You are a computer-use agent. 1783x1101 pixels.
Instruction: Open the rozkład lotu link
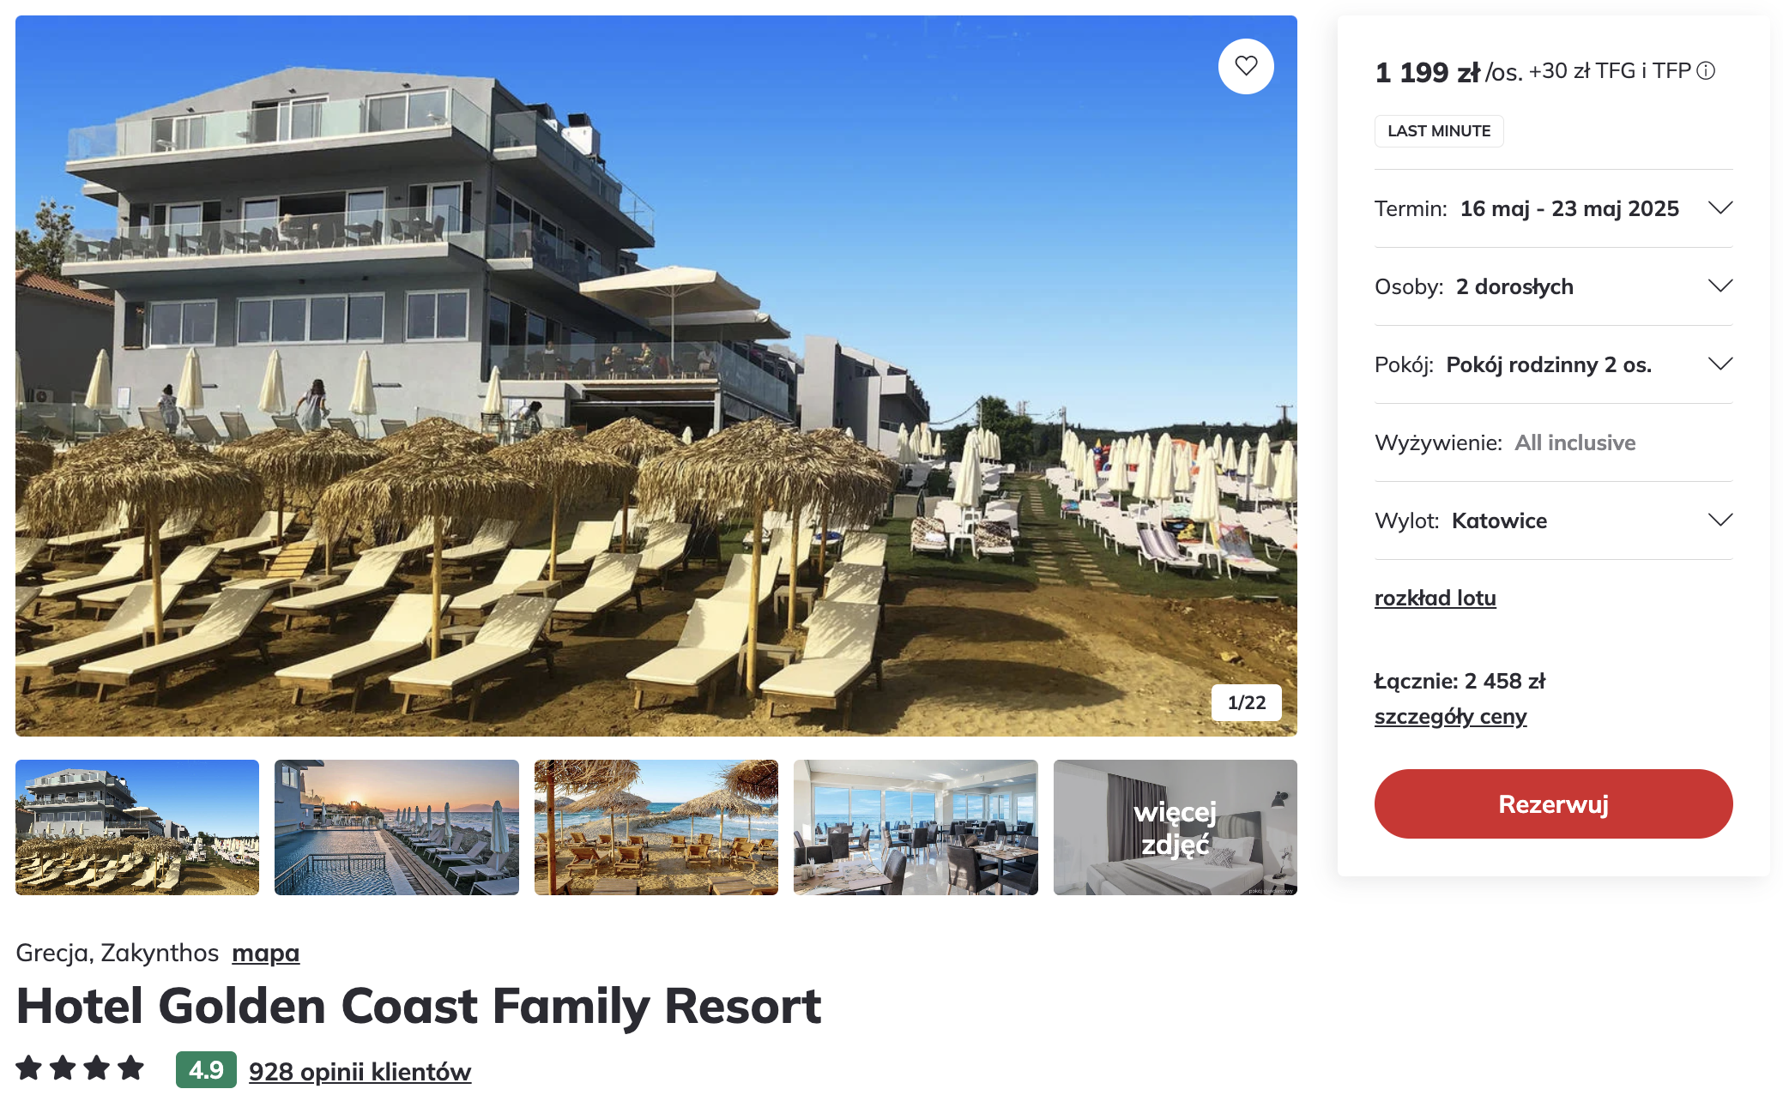(1435, 598)
